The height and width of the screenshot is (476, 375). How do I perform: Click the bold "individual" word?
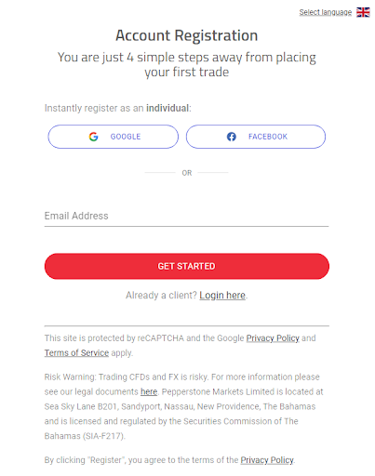point(167,108)
